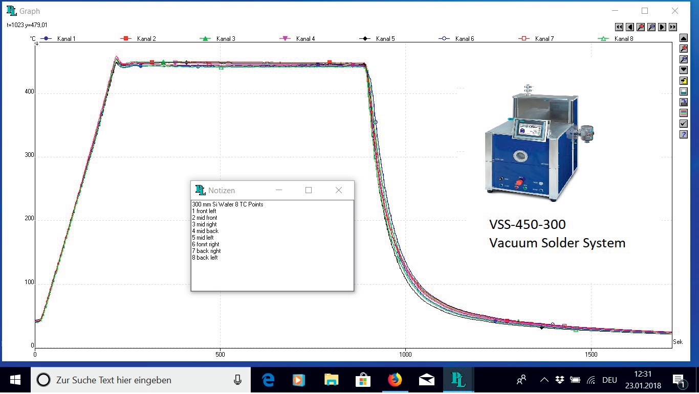Click the colored lines icon in right toolbar

click(x=683, y=113)
